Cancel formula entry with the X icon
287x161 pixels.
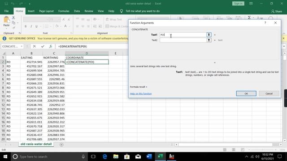[x=35, y=47]
